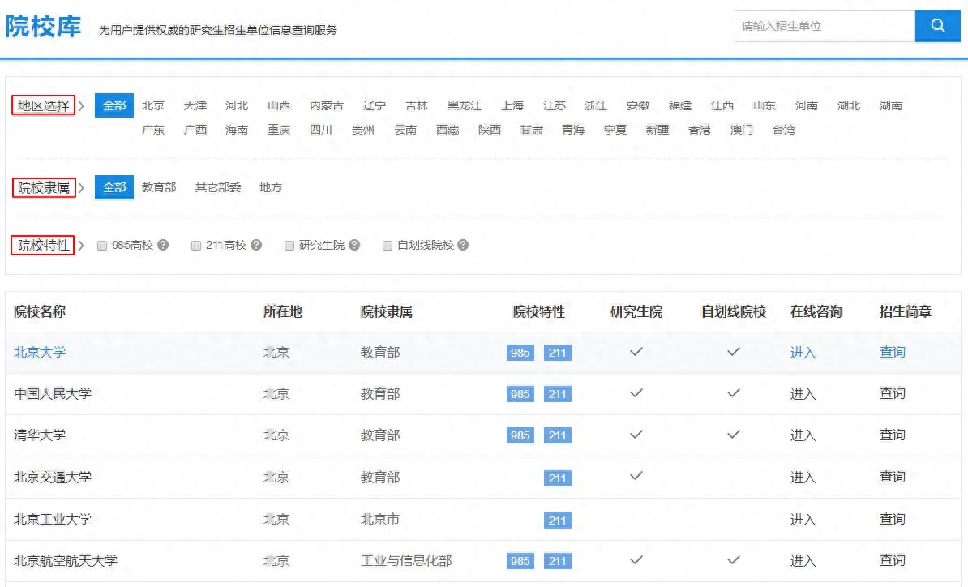Click 自划线院校 checkmark in 北京航空航天大学 row
Screen dimensions: 968x587
[734, 560]
